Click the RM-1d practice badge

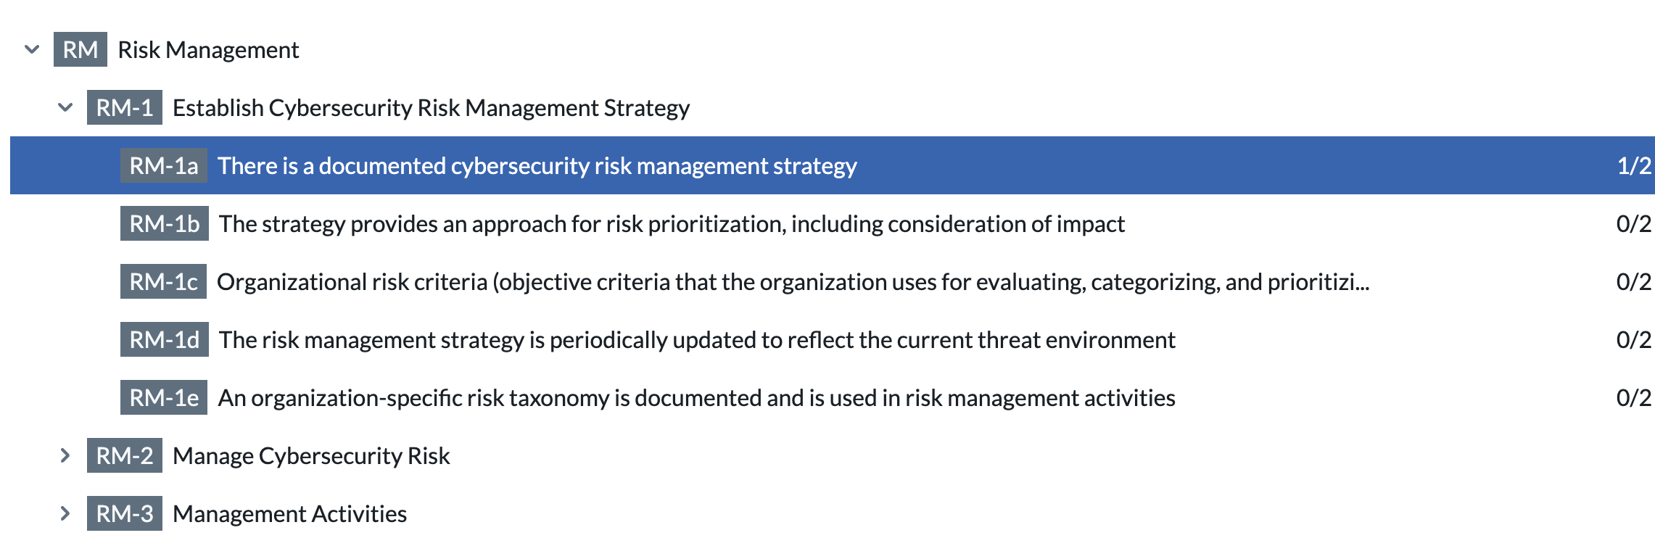click(x=165, y=339)
